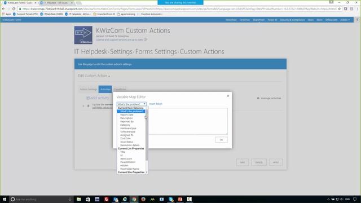Pick Hardware type from the list
Viewport: 361px width, 203px height.
click(x=128, y=128)
